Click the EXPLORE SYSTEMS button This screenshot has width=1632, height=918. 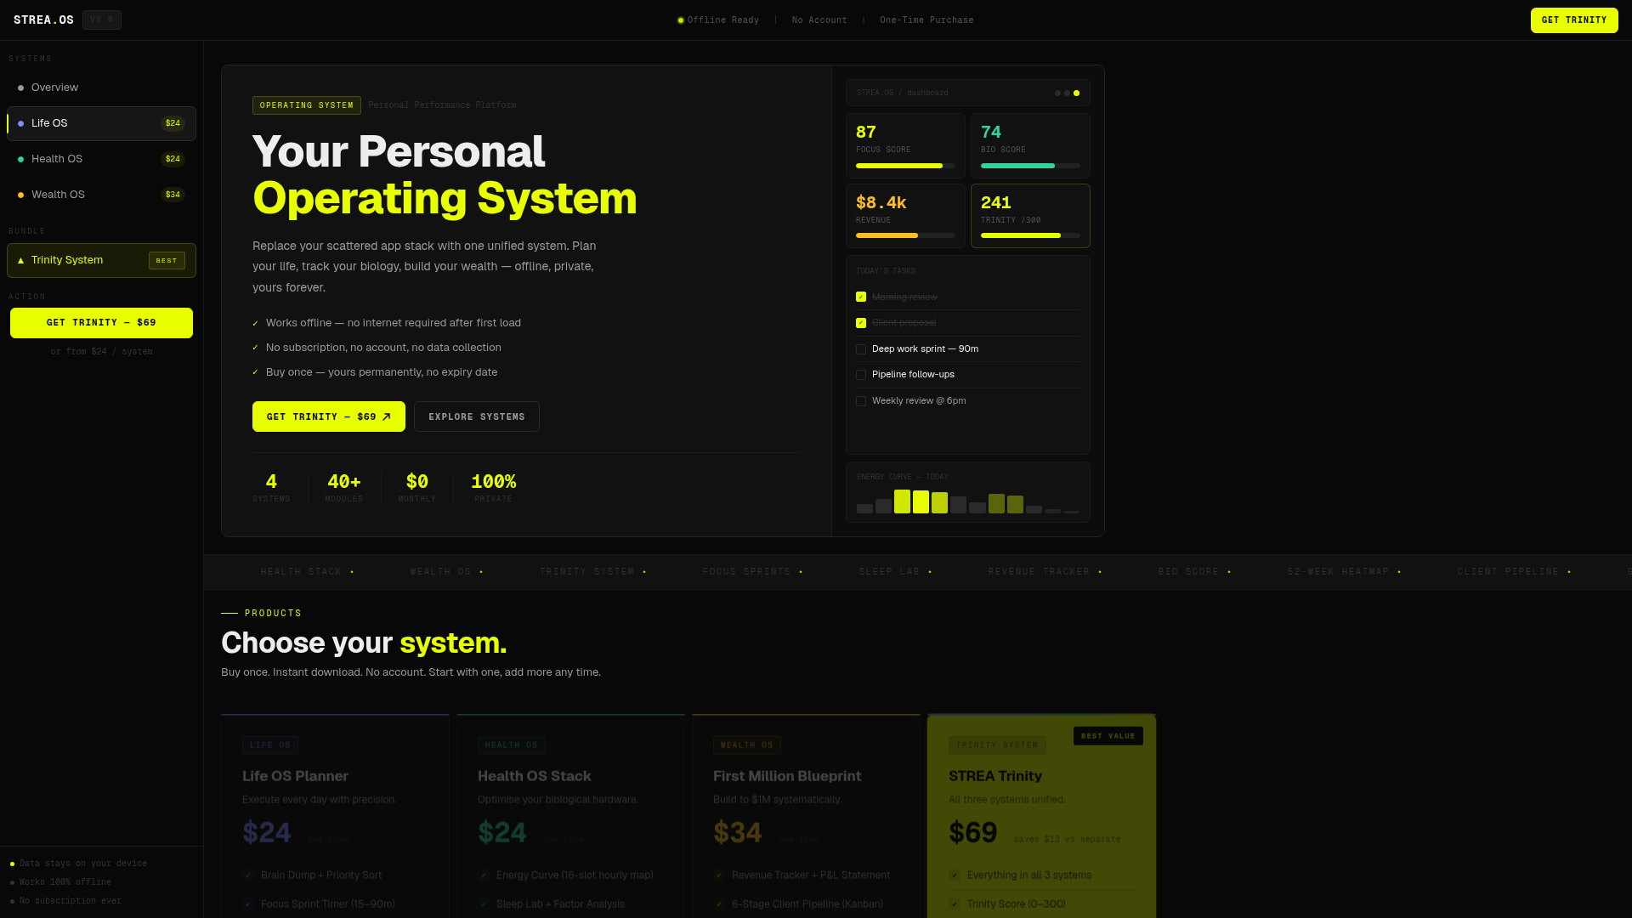click(477, 416)
